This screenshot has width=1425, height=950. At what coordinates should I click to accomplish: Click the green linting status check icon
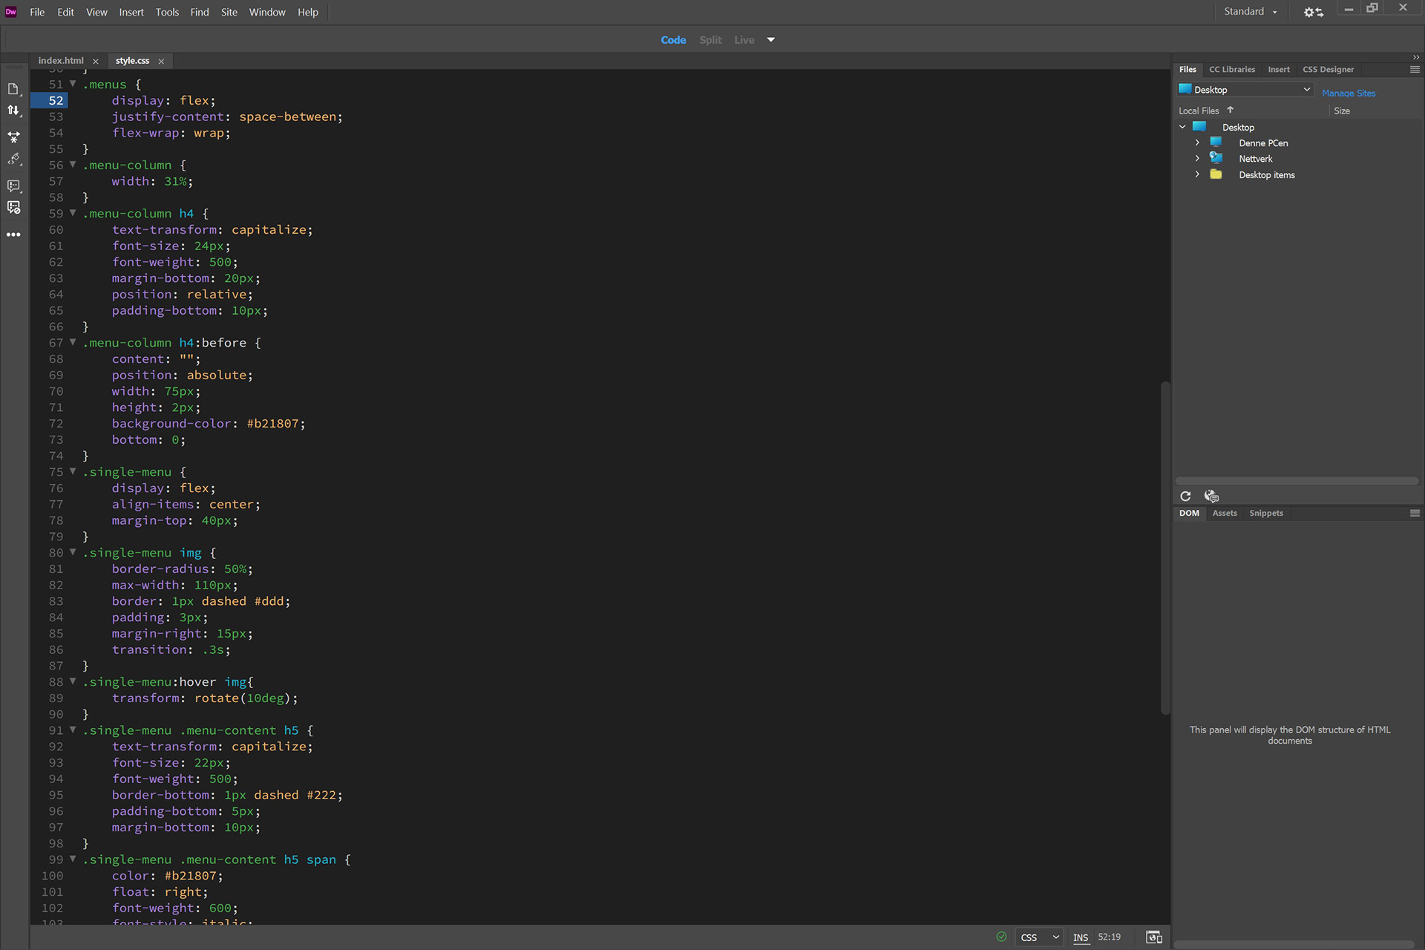(1001, 937)
